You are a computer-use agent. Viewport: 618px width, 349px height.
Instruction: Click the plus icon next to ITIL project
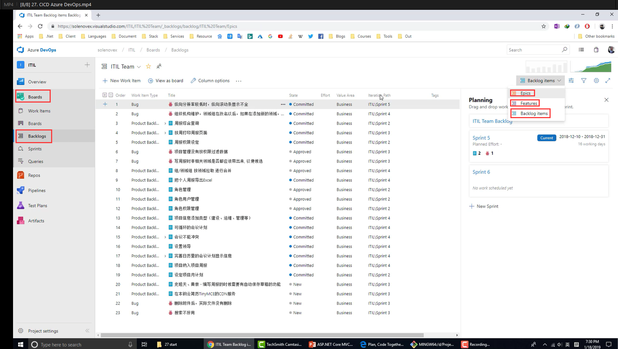87,65
